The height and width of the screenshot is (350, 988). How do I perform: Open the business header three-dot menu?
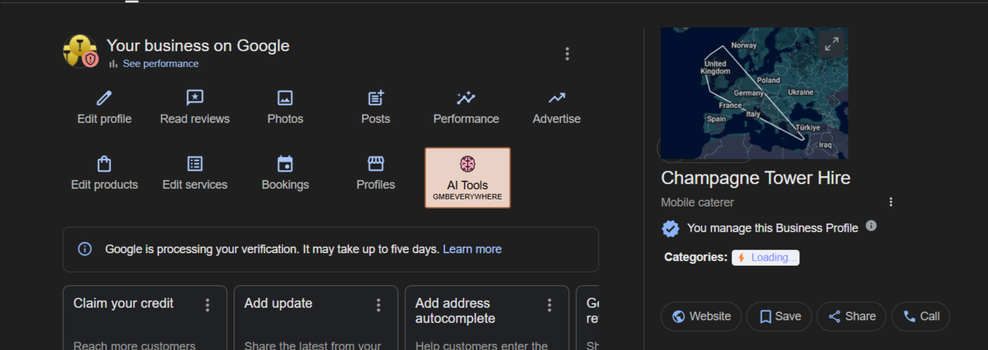pyautogui.click(x=567, y=54)
